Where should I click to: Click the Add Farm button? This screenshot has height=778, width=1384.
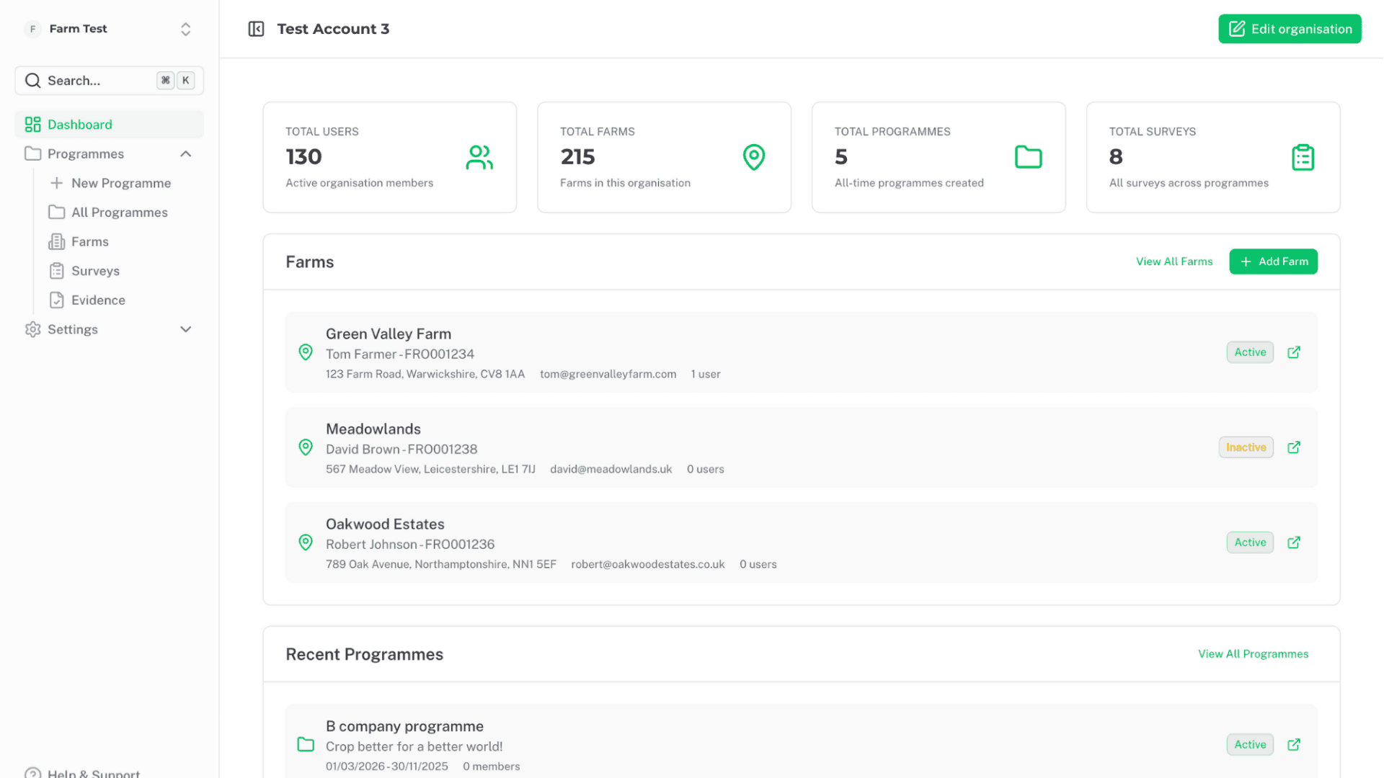point(1273,261)
